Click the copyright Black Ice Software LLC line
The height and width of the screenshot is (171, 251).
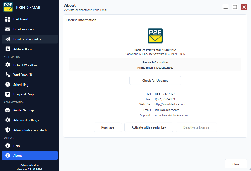[155, 54]
